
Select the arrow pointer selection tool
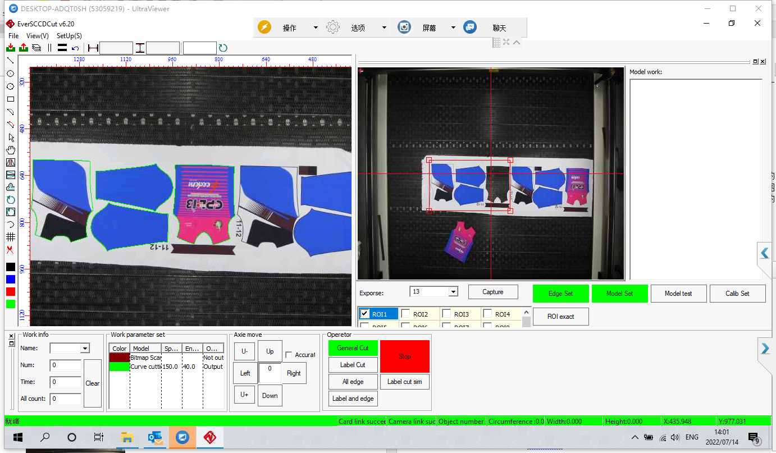(x=10, y=138)
